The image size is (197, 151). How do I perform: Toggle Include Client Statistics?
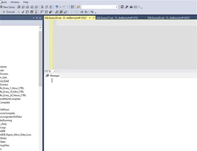point(51,12)
